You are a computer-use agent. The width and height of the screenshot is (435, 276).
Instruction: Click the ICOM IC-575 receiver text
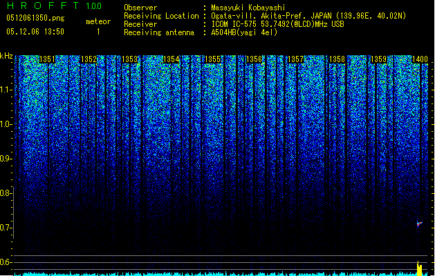point(277,24)
